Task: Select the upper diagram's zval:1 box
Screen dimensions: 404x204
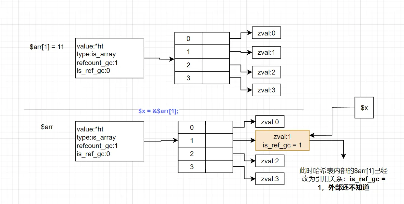Action: tap(266, 52)
